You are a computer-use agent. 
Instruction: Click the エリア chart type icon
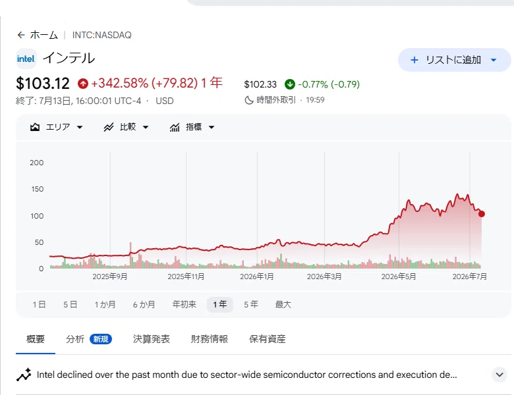click(x=35, y=127)
